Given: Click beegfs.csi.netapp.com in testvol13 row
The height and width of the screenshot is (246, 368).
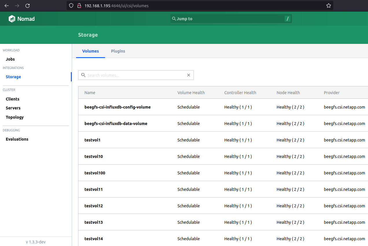Looking at the screenshot, I should [345, 222].
